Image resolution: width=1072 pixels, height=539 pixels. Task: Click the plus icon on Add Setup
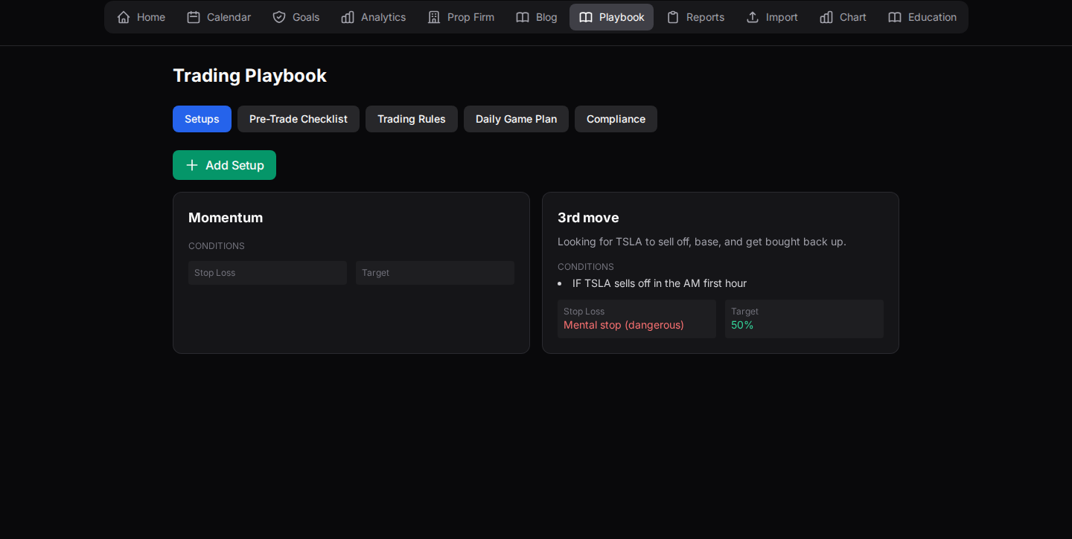point(192,165)
